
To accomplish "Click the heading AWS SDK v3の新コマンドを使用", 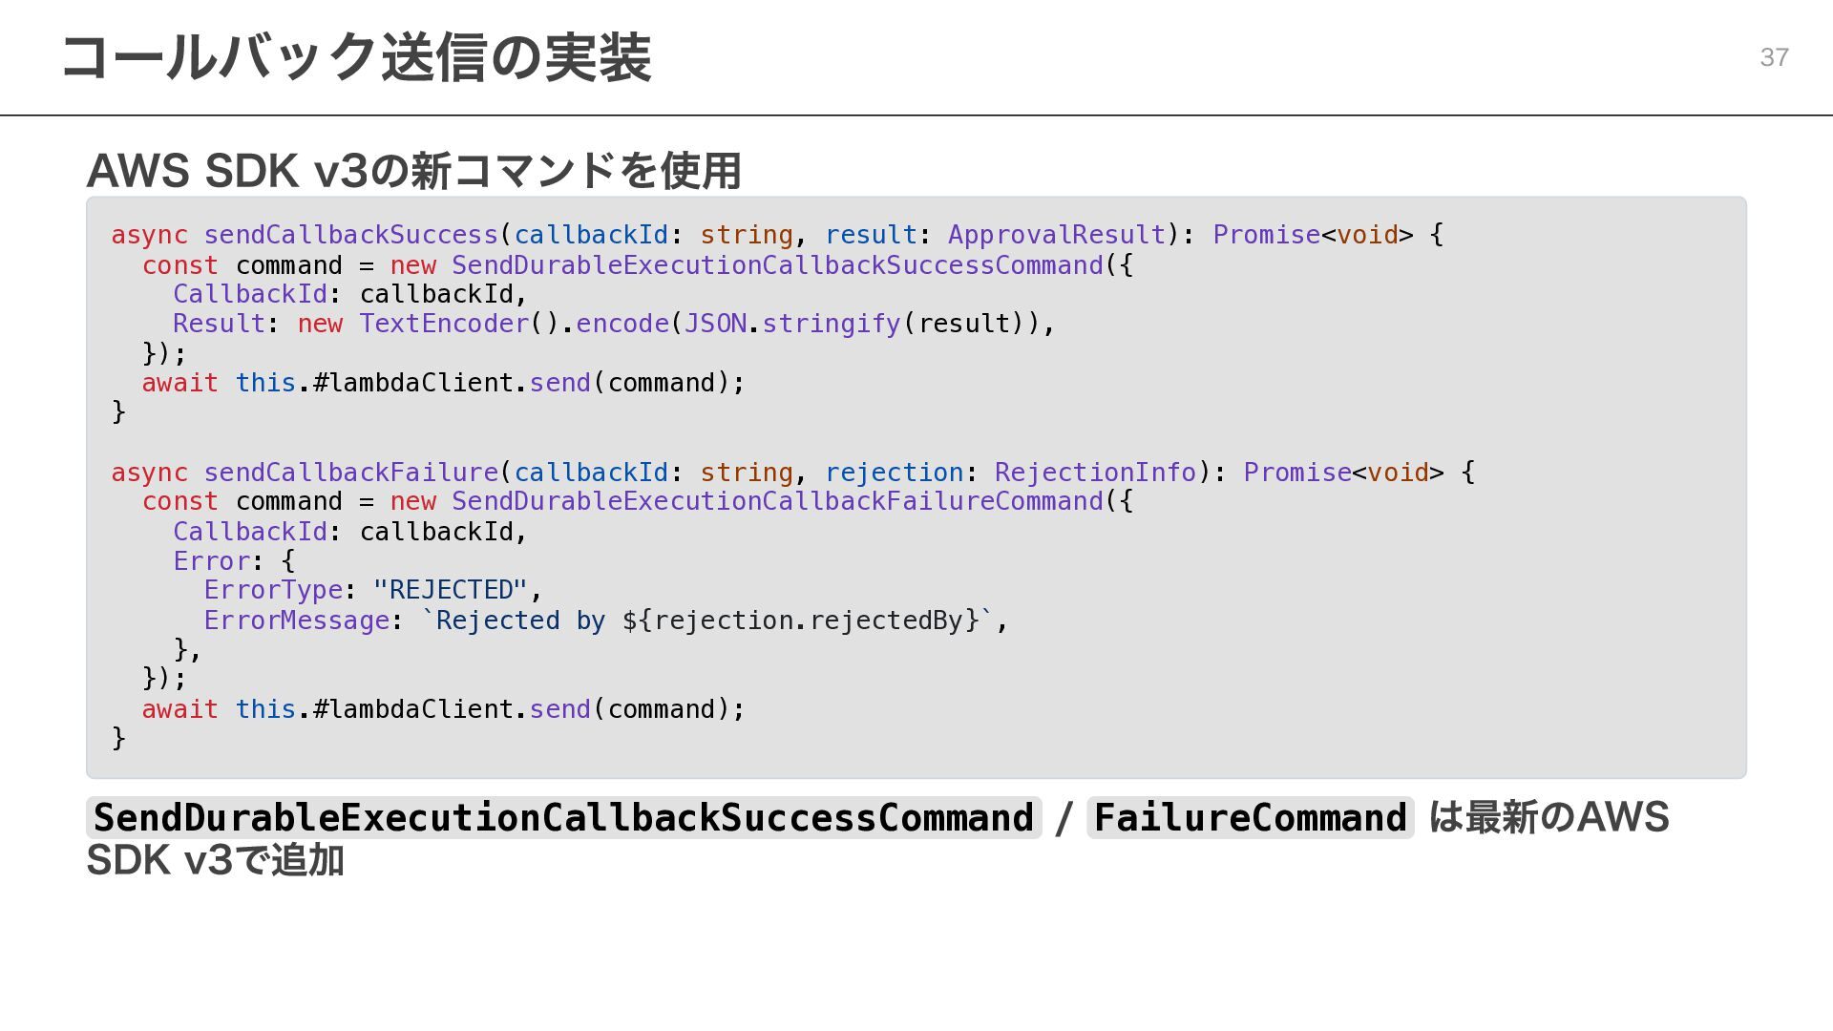I will coord(413,171).
